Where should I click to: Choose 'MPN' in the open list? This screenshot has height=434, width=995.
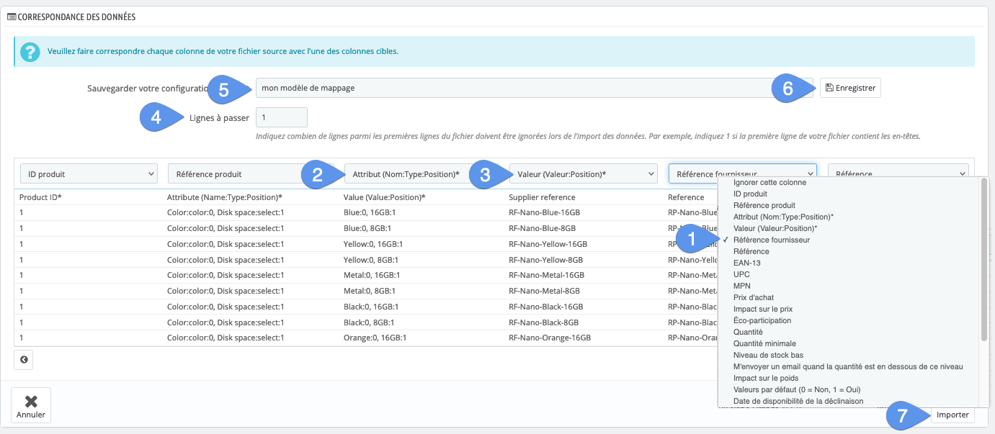coord(741,286)
